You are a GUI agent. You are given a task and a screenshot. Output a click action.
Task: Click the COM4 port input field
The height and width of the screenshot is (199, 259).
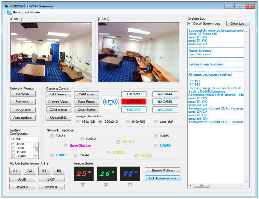(x=24, y=139)
